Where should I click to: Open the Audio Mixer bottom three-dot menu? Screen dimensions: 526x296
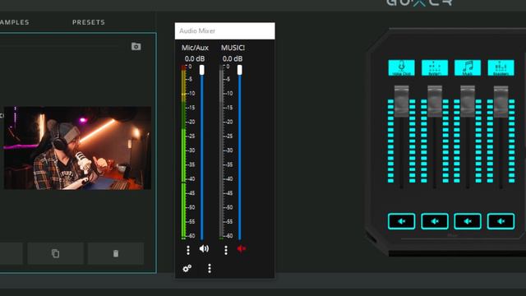click(210, 268)
